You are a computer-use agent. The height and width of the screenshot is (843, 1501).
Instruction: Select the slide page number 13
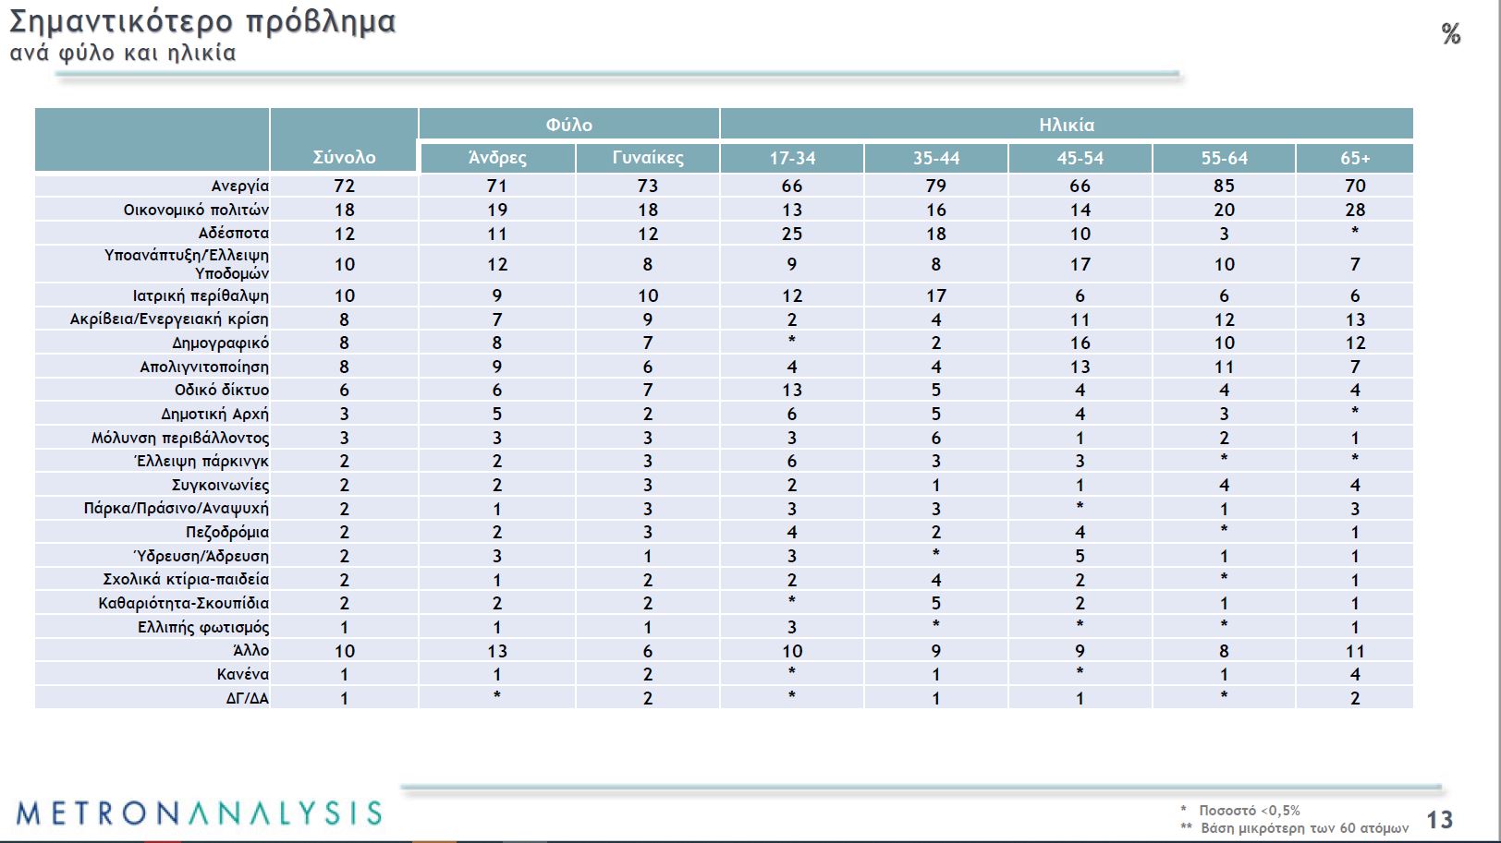click(x=1439, y=820)
